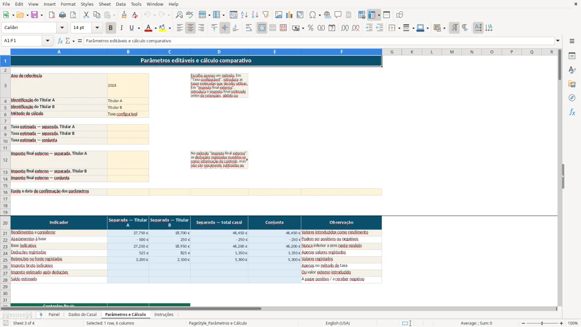The height and width of the screenshot is (327, 581).
Task: Open underline style dropdown arrow
Action: (x=138, y=28)
